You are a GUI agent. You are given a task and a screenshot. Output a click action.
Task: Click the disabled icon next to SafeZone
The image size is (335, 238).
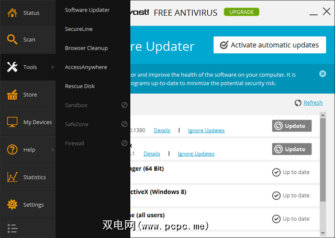[x=125, y=124]
